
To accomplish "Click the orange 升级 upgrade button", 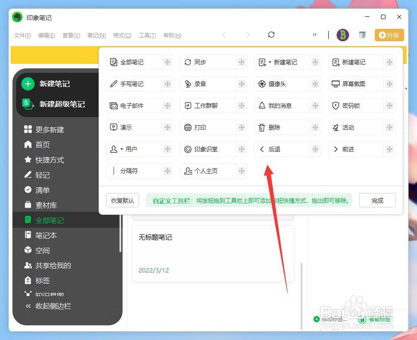I will pyautogui.click(x=389, y=35).
